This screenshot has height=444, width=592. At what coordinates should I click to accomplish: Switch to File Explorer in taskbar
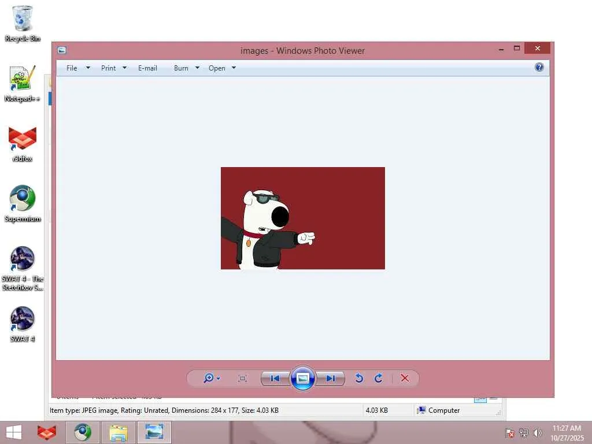[118, 432]
